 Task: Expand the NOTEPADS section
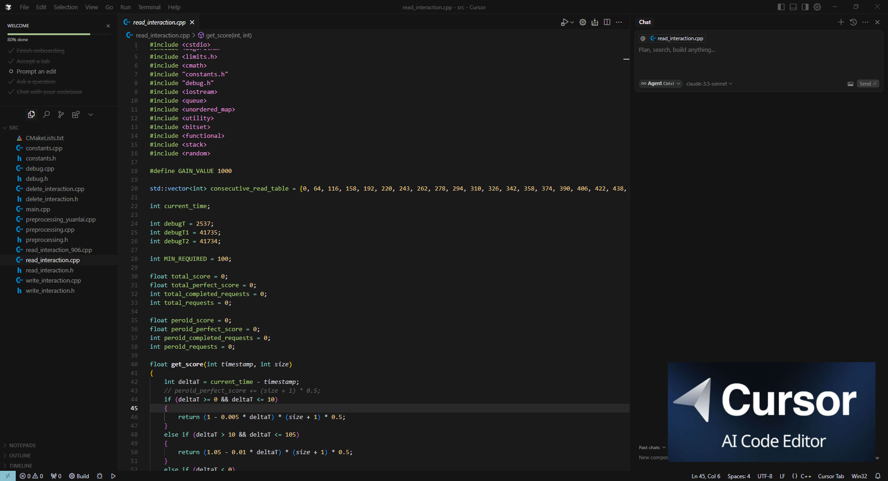[59, 445]
